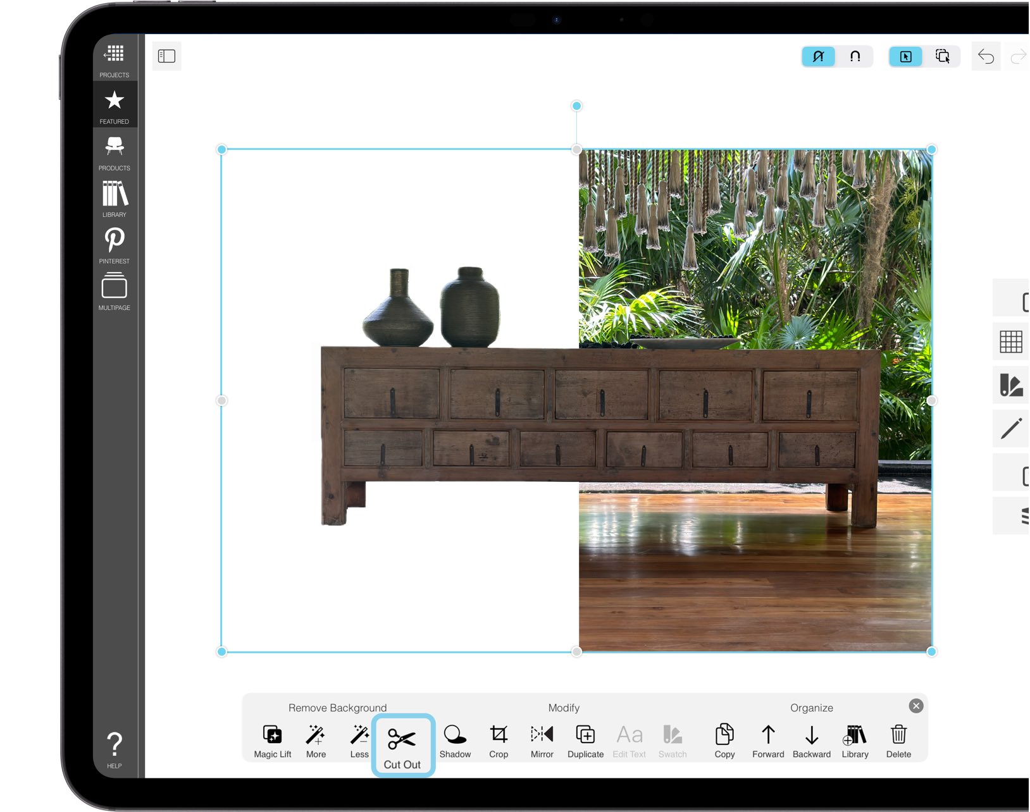Send the image Backward
This screenshot has height=812, width=1030.
(x=812, y=735)
